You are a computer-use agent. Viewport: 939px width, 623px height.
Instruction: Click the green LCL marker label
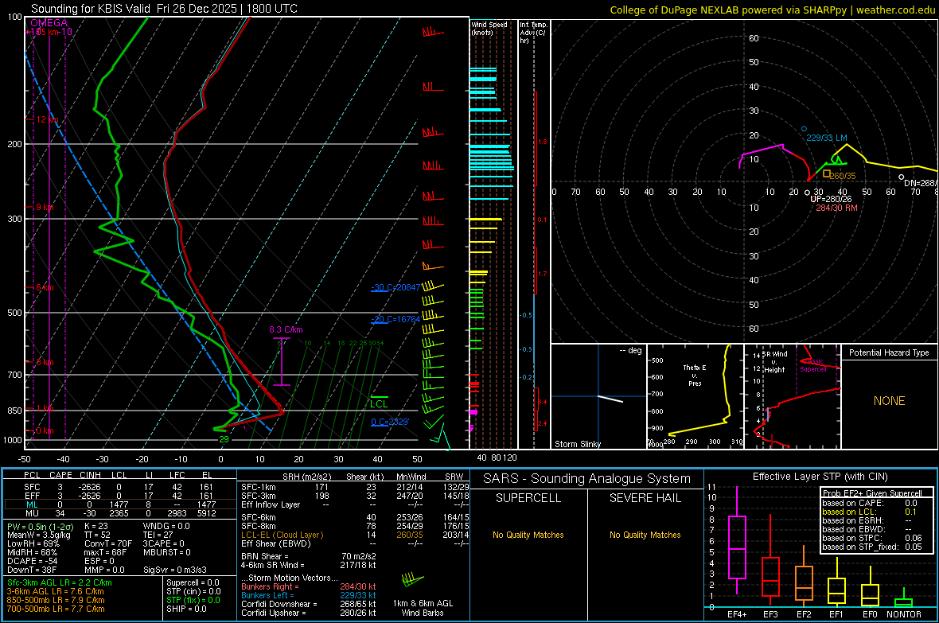pyautogui.click(x=379, y=403)
